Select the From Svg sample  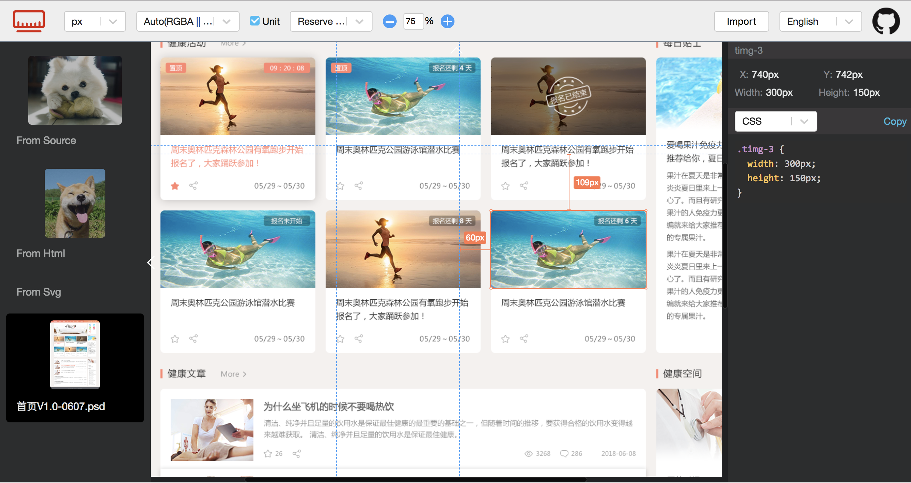click(39, 292)
